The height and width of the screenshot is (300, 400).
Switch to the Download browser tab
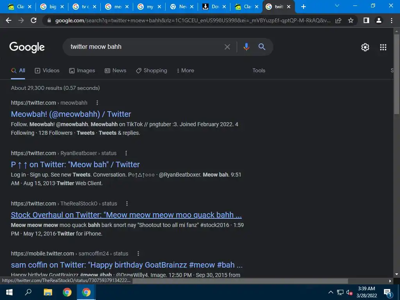coord(214,7)
